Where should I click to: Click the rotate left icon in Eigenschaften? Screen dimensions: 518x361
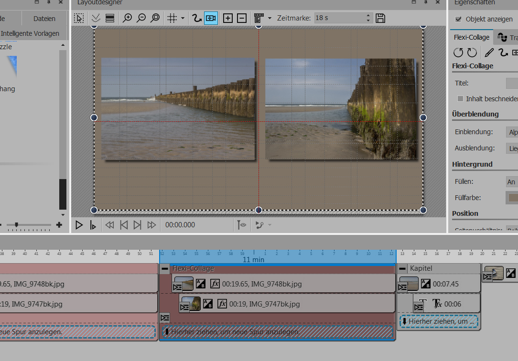click(458, 53)
